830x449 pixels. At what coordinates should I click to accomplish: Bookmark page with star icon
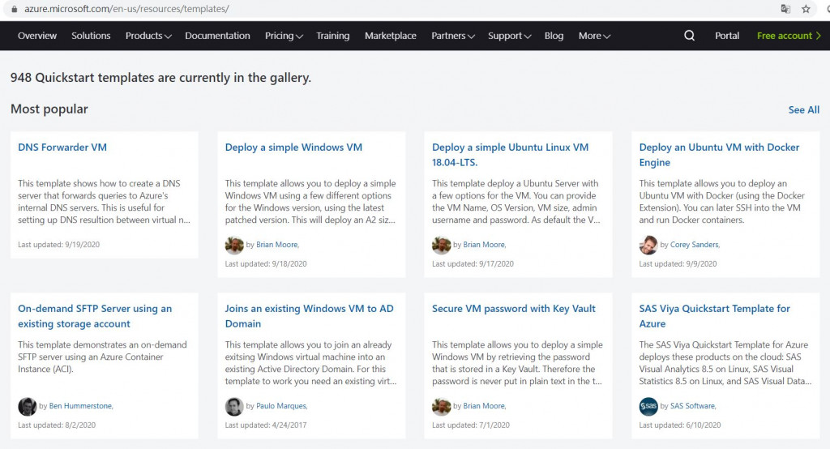(806, 9)
